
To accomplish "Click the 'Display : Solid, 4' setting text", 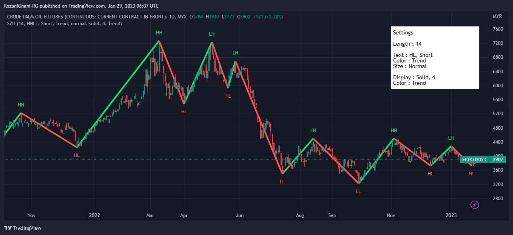I will [x=414, y=77].
